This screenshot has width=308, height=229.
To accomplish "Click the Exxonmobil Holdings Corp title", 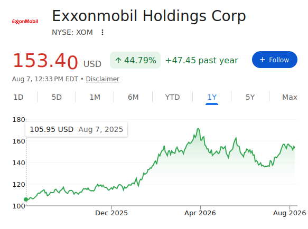I will tap(149, 16).
